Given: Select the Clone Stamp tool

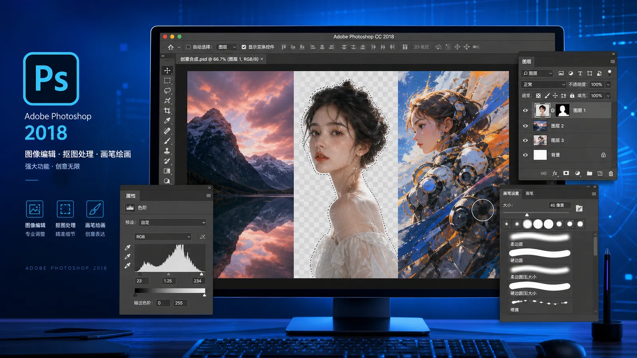Looking at the screenshot, I should point(167,151).
